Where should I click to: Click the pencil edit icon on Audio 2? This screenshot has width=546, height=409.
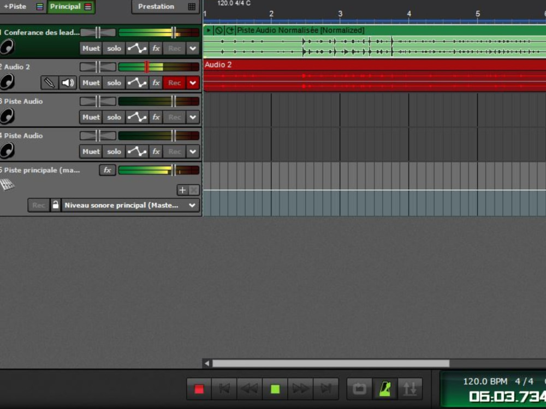49,83
